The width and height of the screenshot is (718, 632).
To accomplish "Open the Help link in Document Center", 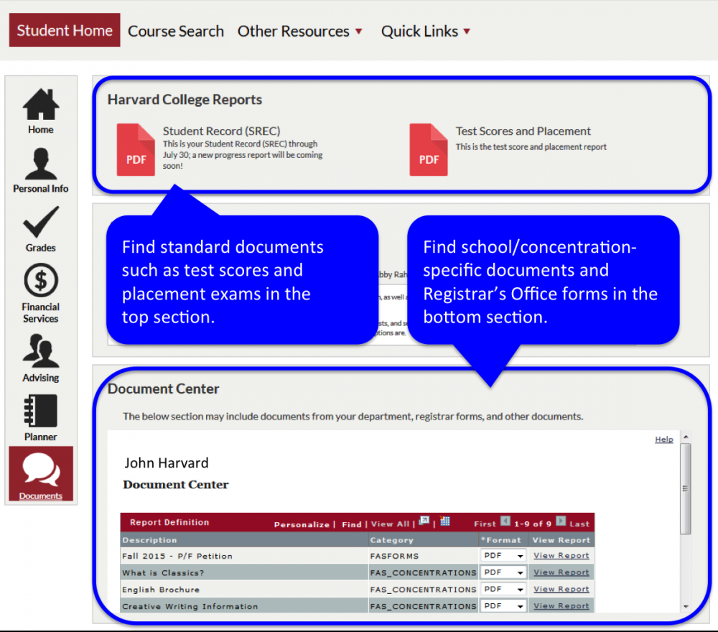I will [x=663, y=439].
